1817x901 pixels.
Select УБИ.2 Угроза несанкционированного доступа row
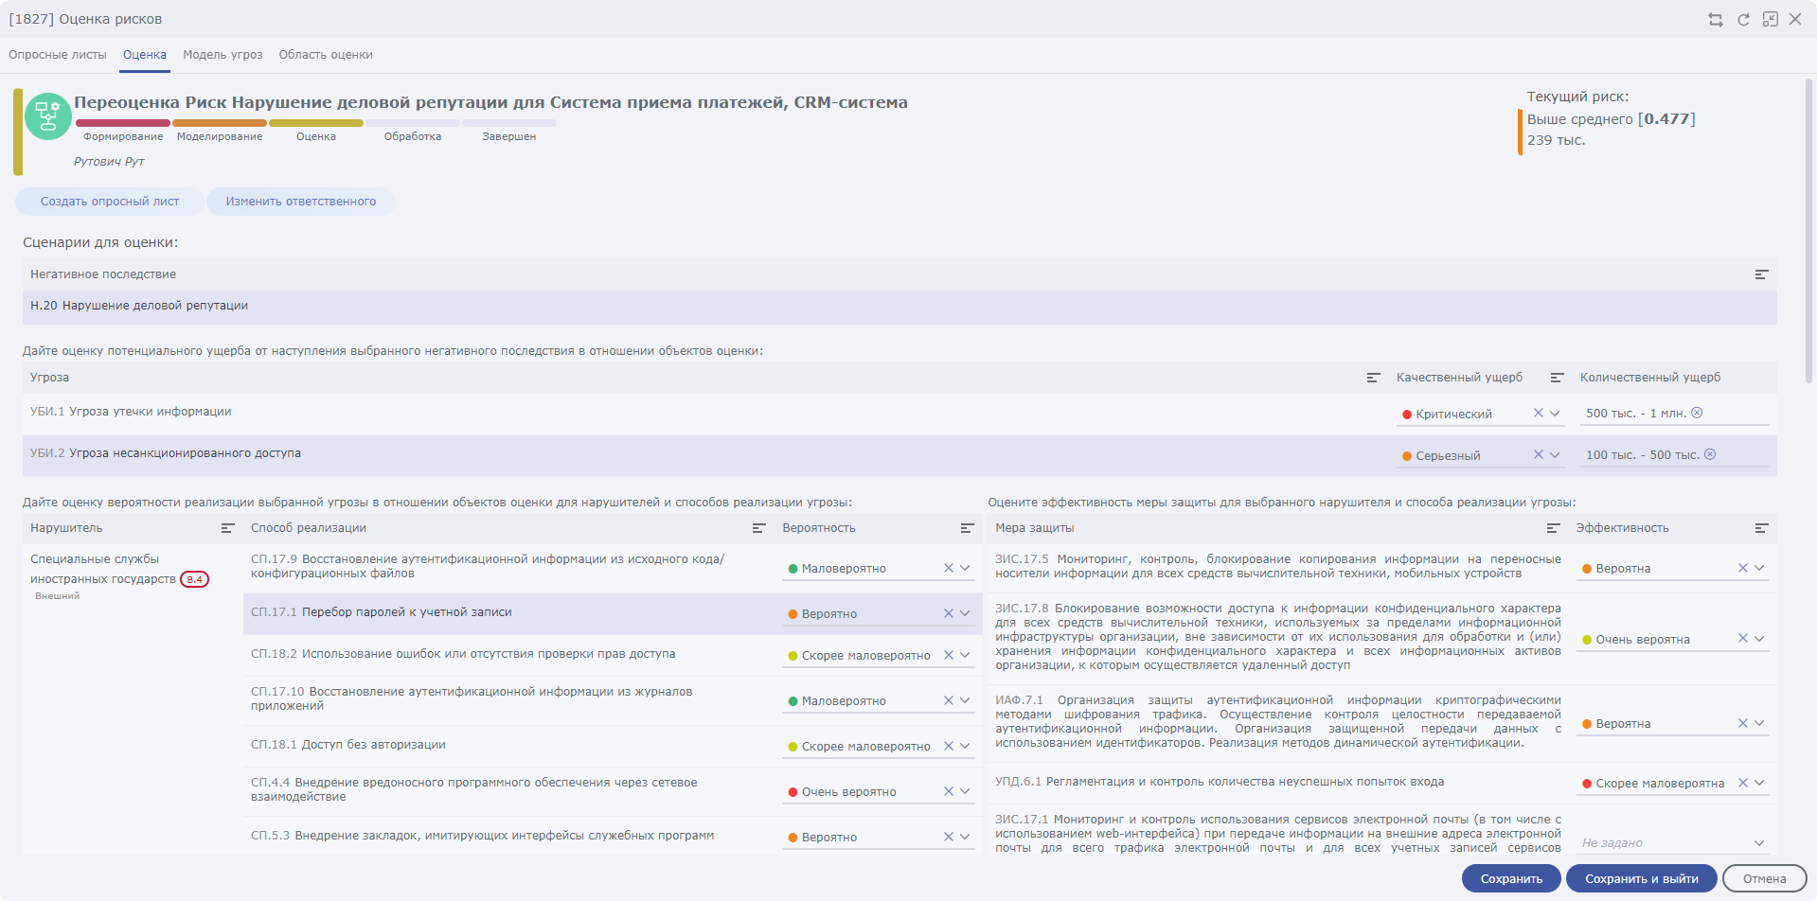[900, 455]
